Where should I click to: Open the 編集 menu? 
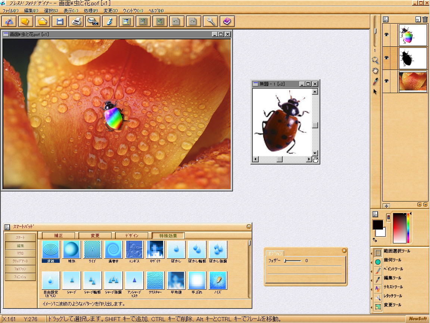pos(31,10)
